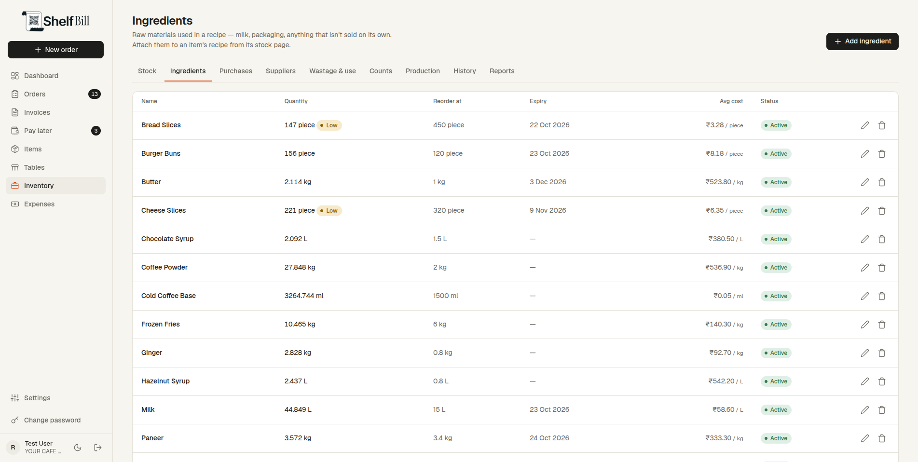
Task: Edit the Paneer ingredient
Action: pyautogui.click(x=865, y=438)
